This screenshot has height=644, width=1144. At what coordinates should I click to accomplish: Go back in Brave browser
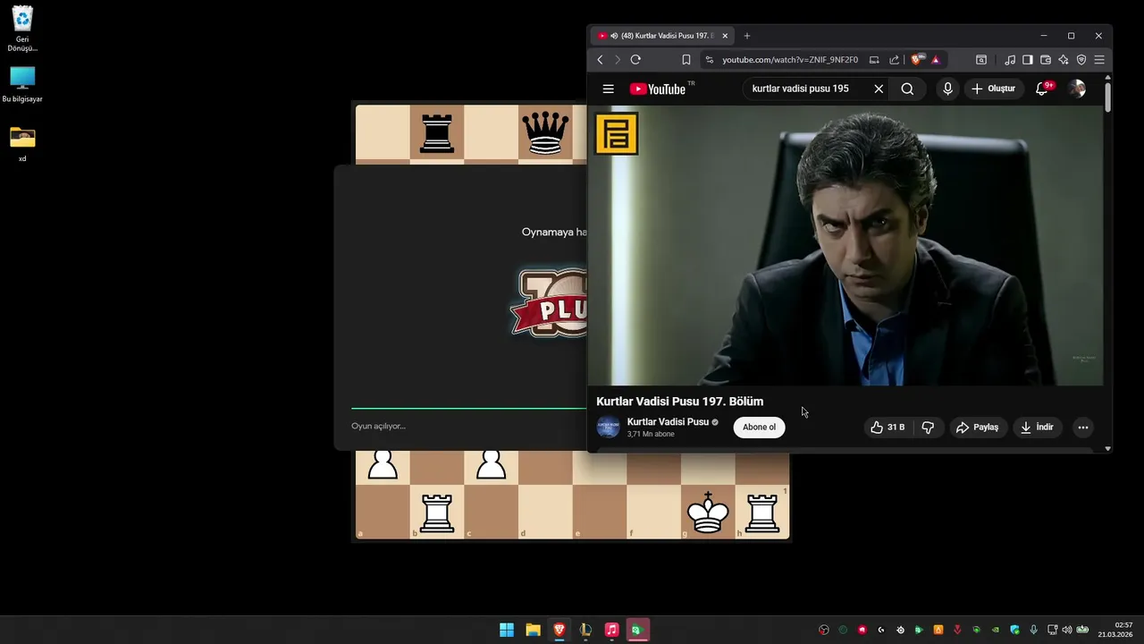pyautogui.click(x=600, y=60)
